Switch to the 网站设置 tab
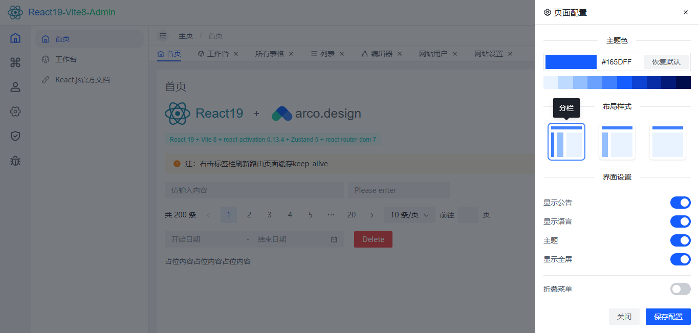Viewport: 699px width, 333px height. pyautogui.click(x=489, y=54)
